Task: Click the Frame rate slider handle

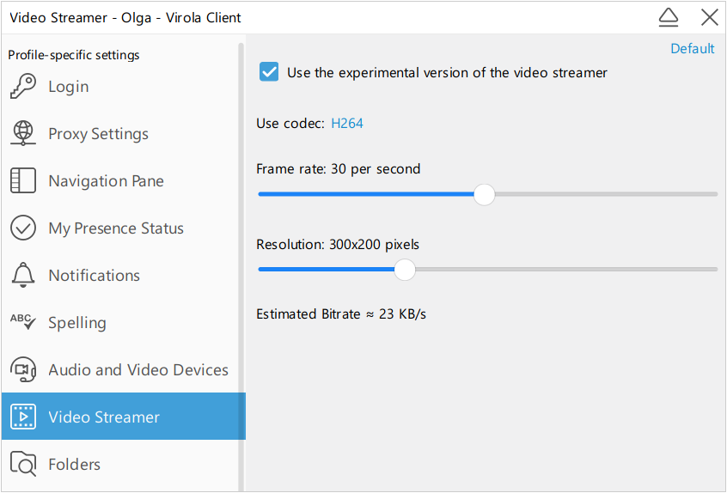Action: 485,194
